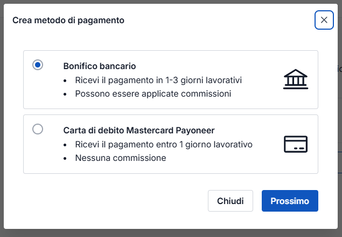
Task: Close the dialog with the X icon
Action: click(x=324, y=20)
